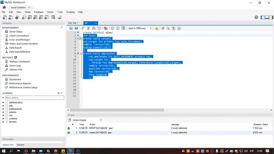The image size is (274, 154).
Task: Open the File Explorer taskbar icon
Action: 33,151
